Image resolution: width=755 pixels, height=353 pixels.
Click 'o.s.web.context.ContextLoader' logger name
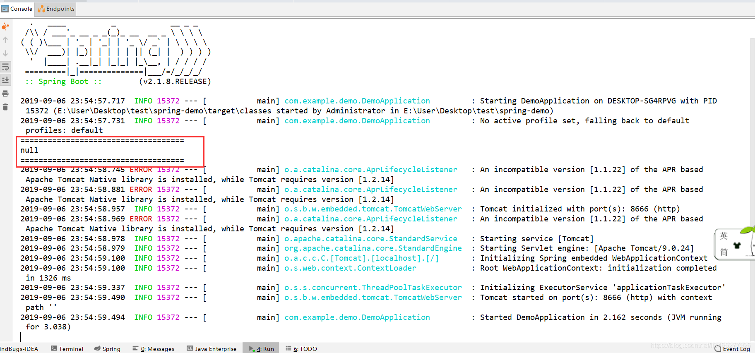pos(350,268)
